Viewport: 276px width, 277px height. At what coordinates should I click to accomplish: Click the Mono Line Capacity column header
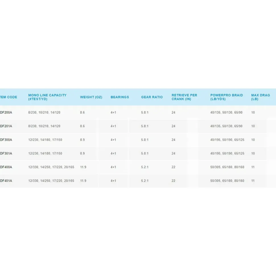pyautogui.click(x=47, y=97)
